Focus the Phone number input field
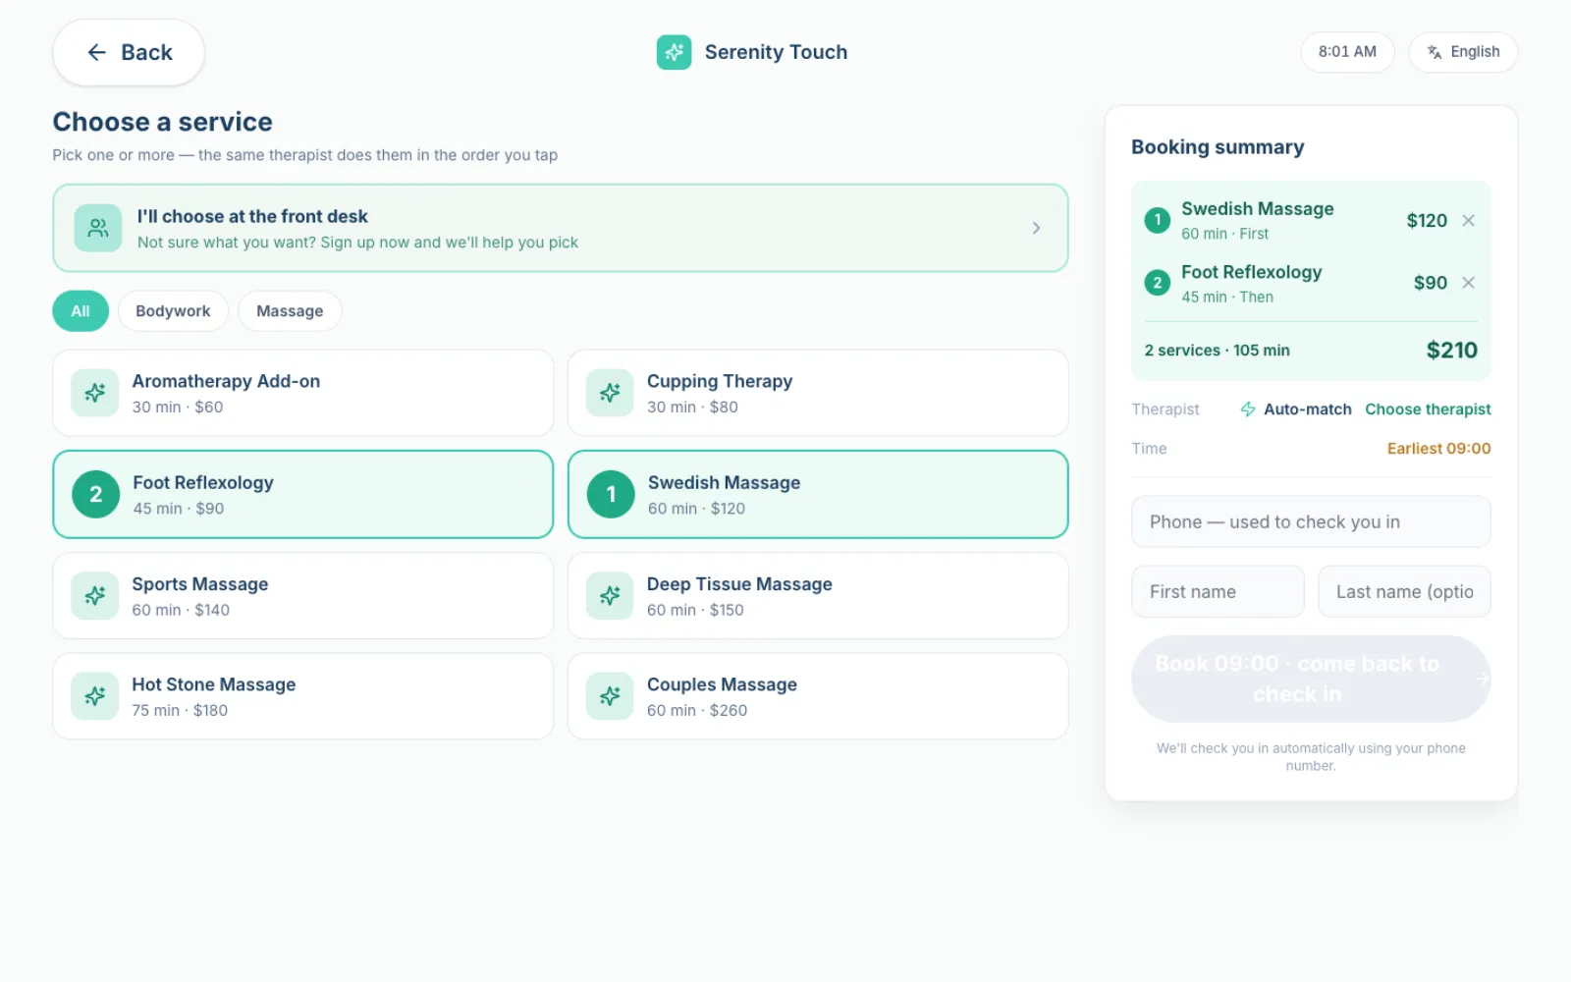Image resolution: width=1571 pixels, height=982 pixels. click(x=1311, y=521)
